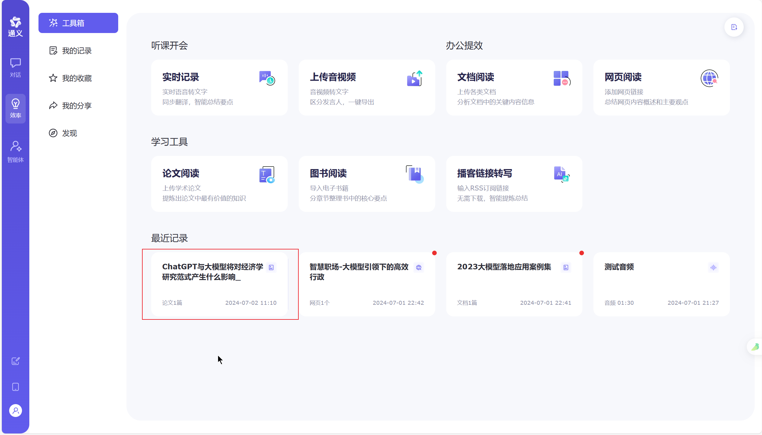Launch the 上传音视频 tool card
This screenshot has height=435, width=762.
point(366,88)
